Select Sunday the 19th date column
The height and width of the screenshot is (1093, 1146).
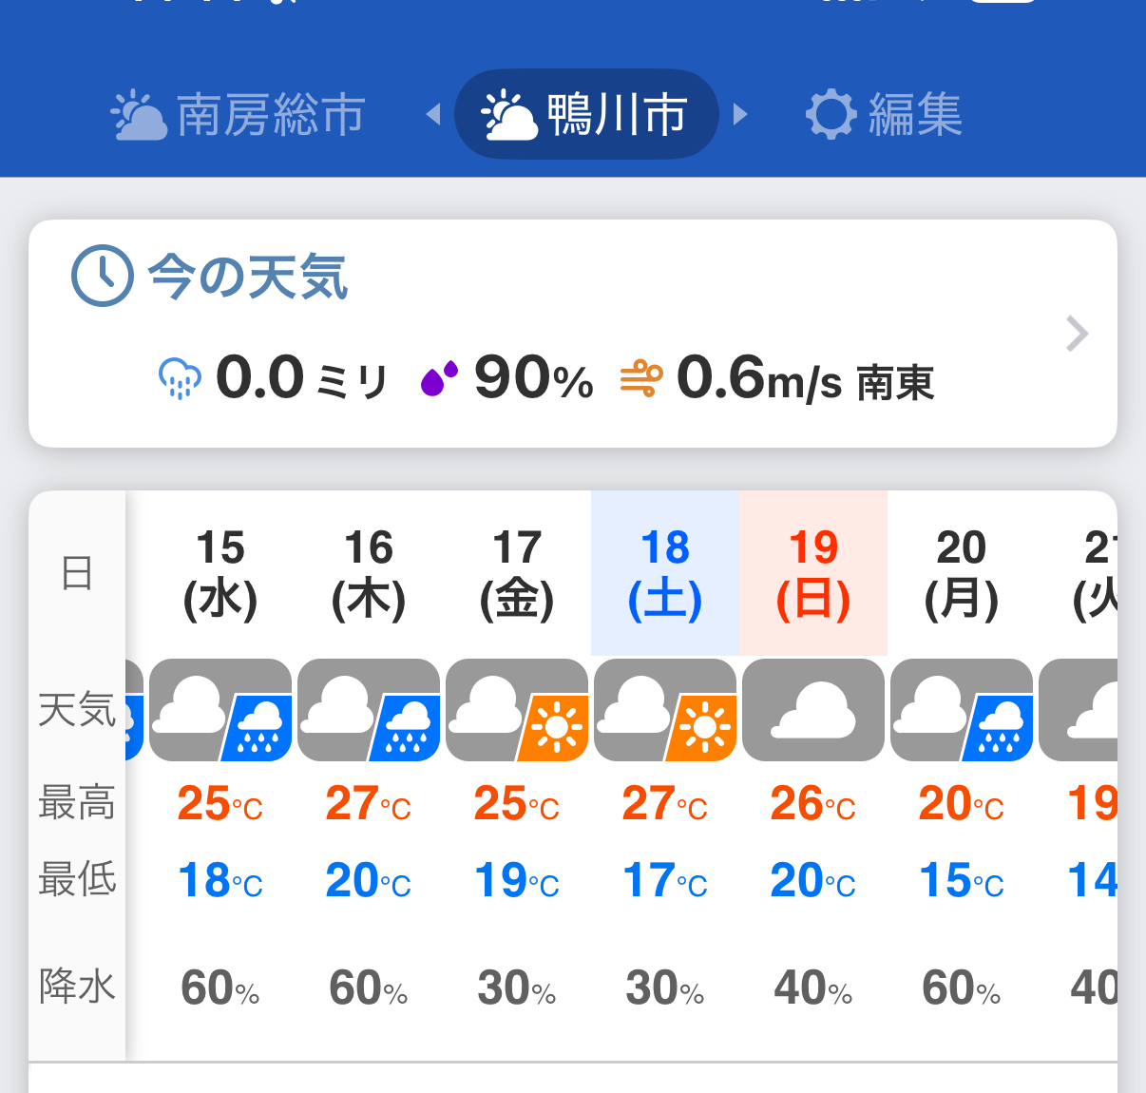pyautogui.click(x=813, y=573)
